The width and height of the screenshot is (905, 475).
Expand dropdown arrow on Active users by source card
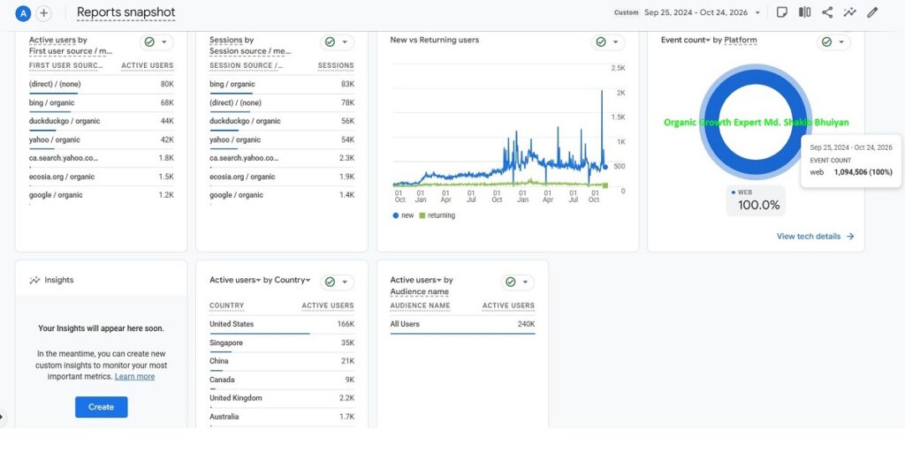coord(164,42)
